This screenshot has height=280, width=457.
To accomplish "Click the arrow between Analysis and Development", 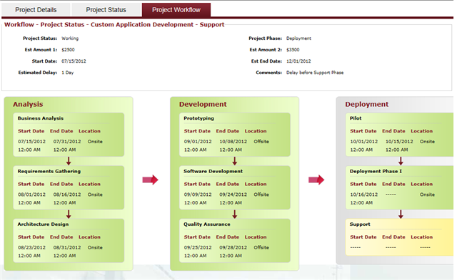I will coord(150,180).
